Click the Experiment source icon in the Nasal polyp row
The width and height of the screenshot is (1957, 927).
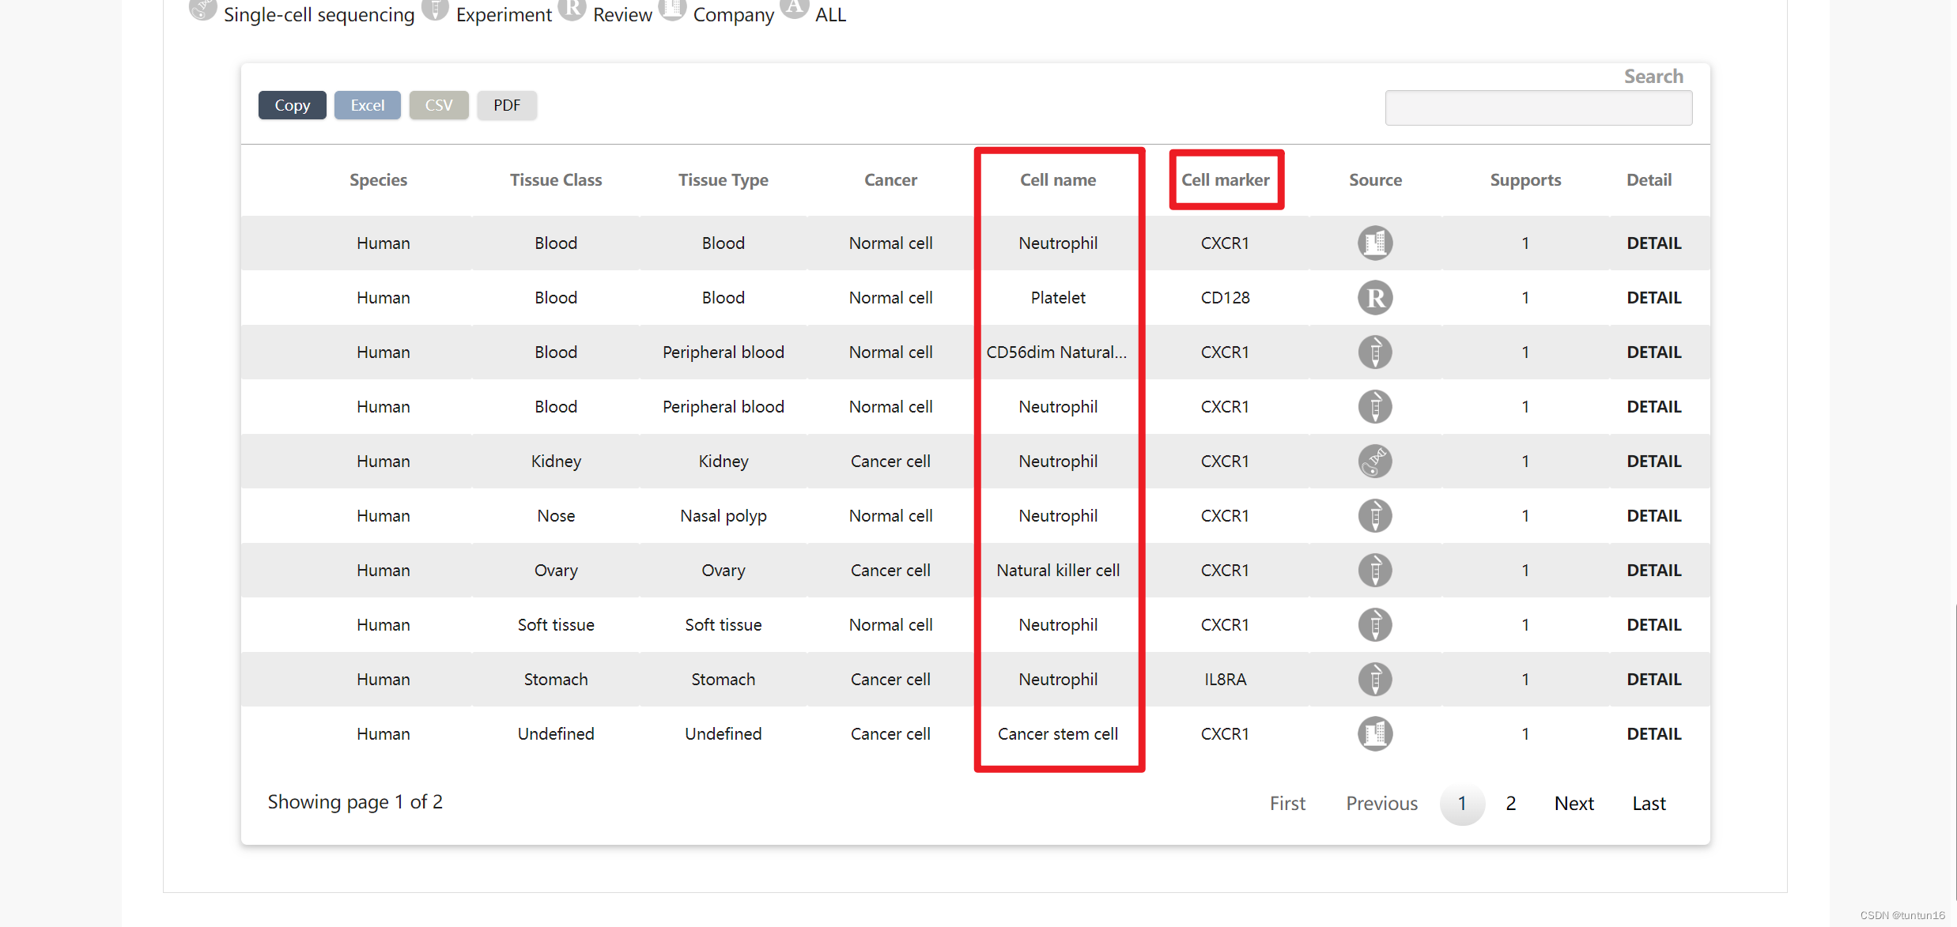pyautogui.click(x=1374, y=515)
